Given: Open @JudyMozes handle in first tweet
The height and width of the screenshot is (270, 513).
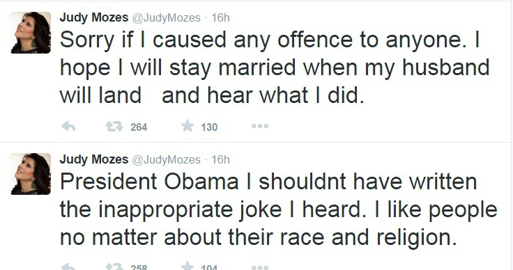Looking at the screenshot, I should (166, 17).
